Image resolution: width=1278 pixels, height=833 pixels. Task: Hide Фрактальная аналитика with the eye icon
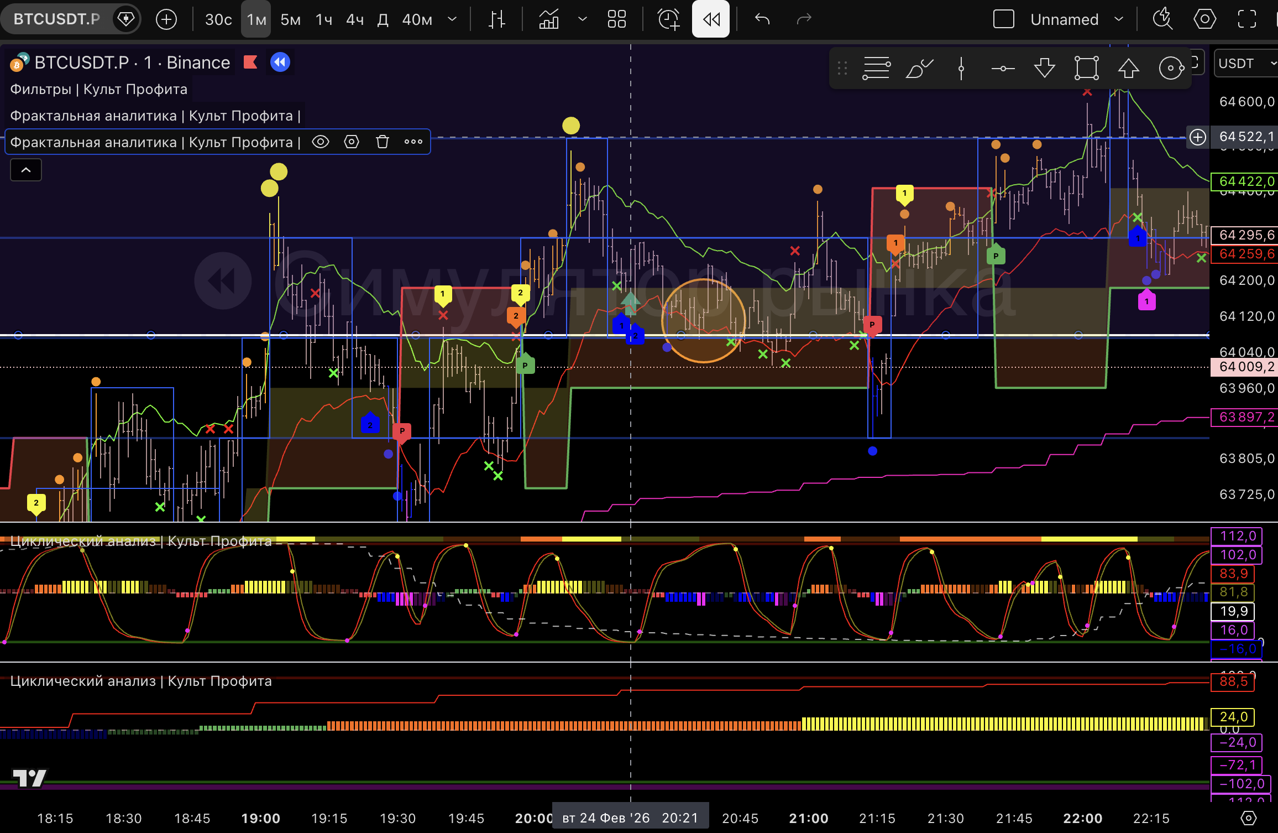(x=321, y=142)
